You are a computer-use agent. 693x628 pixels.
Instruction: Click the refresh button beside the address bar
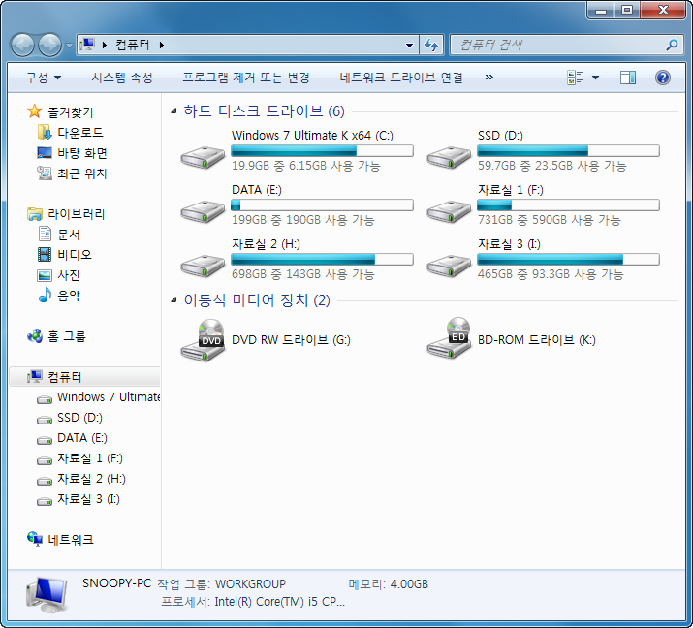[431, 45]
